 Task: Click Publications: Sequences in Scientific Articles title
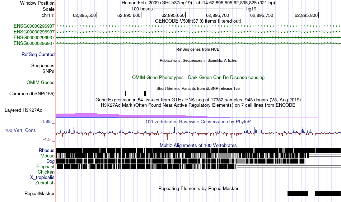pyautogui.click(x=198, y=60)
